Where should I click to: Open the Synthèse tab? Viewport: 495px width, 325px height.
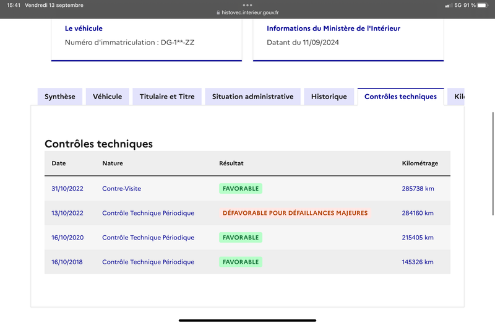pos(60,97)
